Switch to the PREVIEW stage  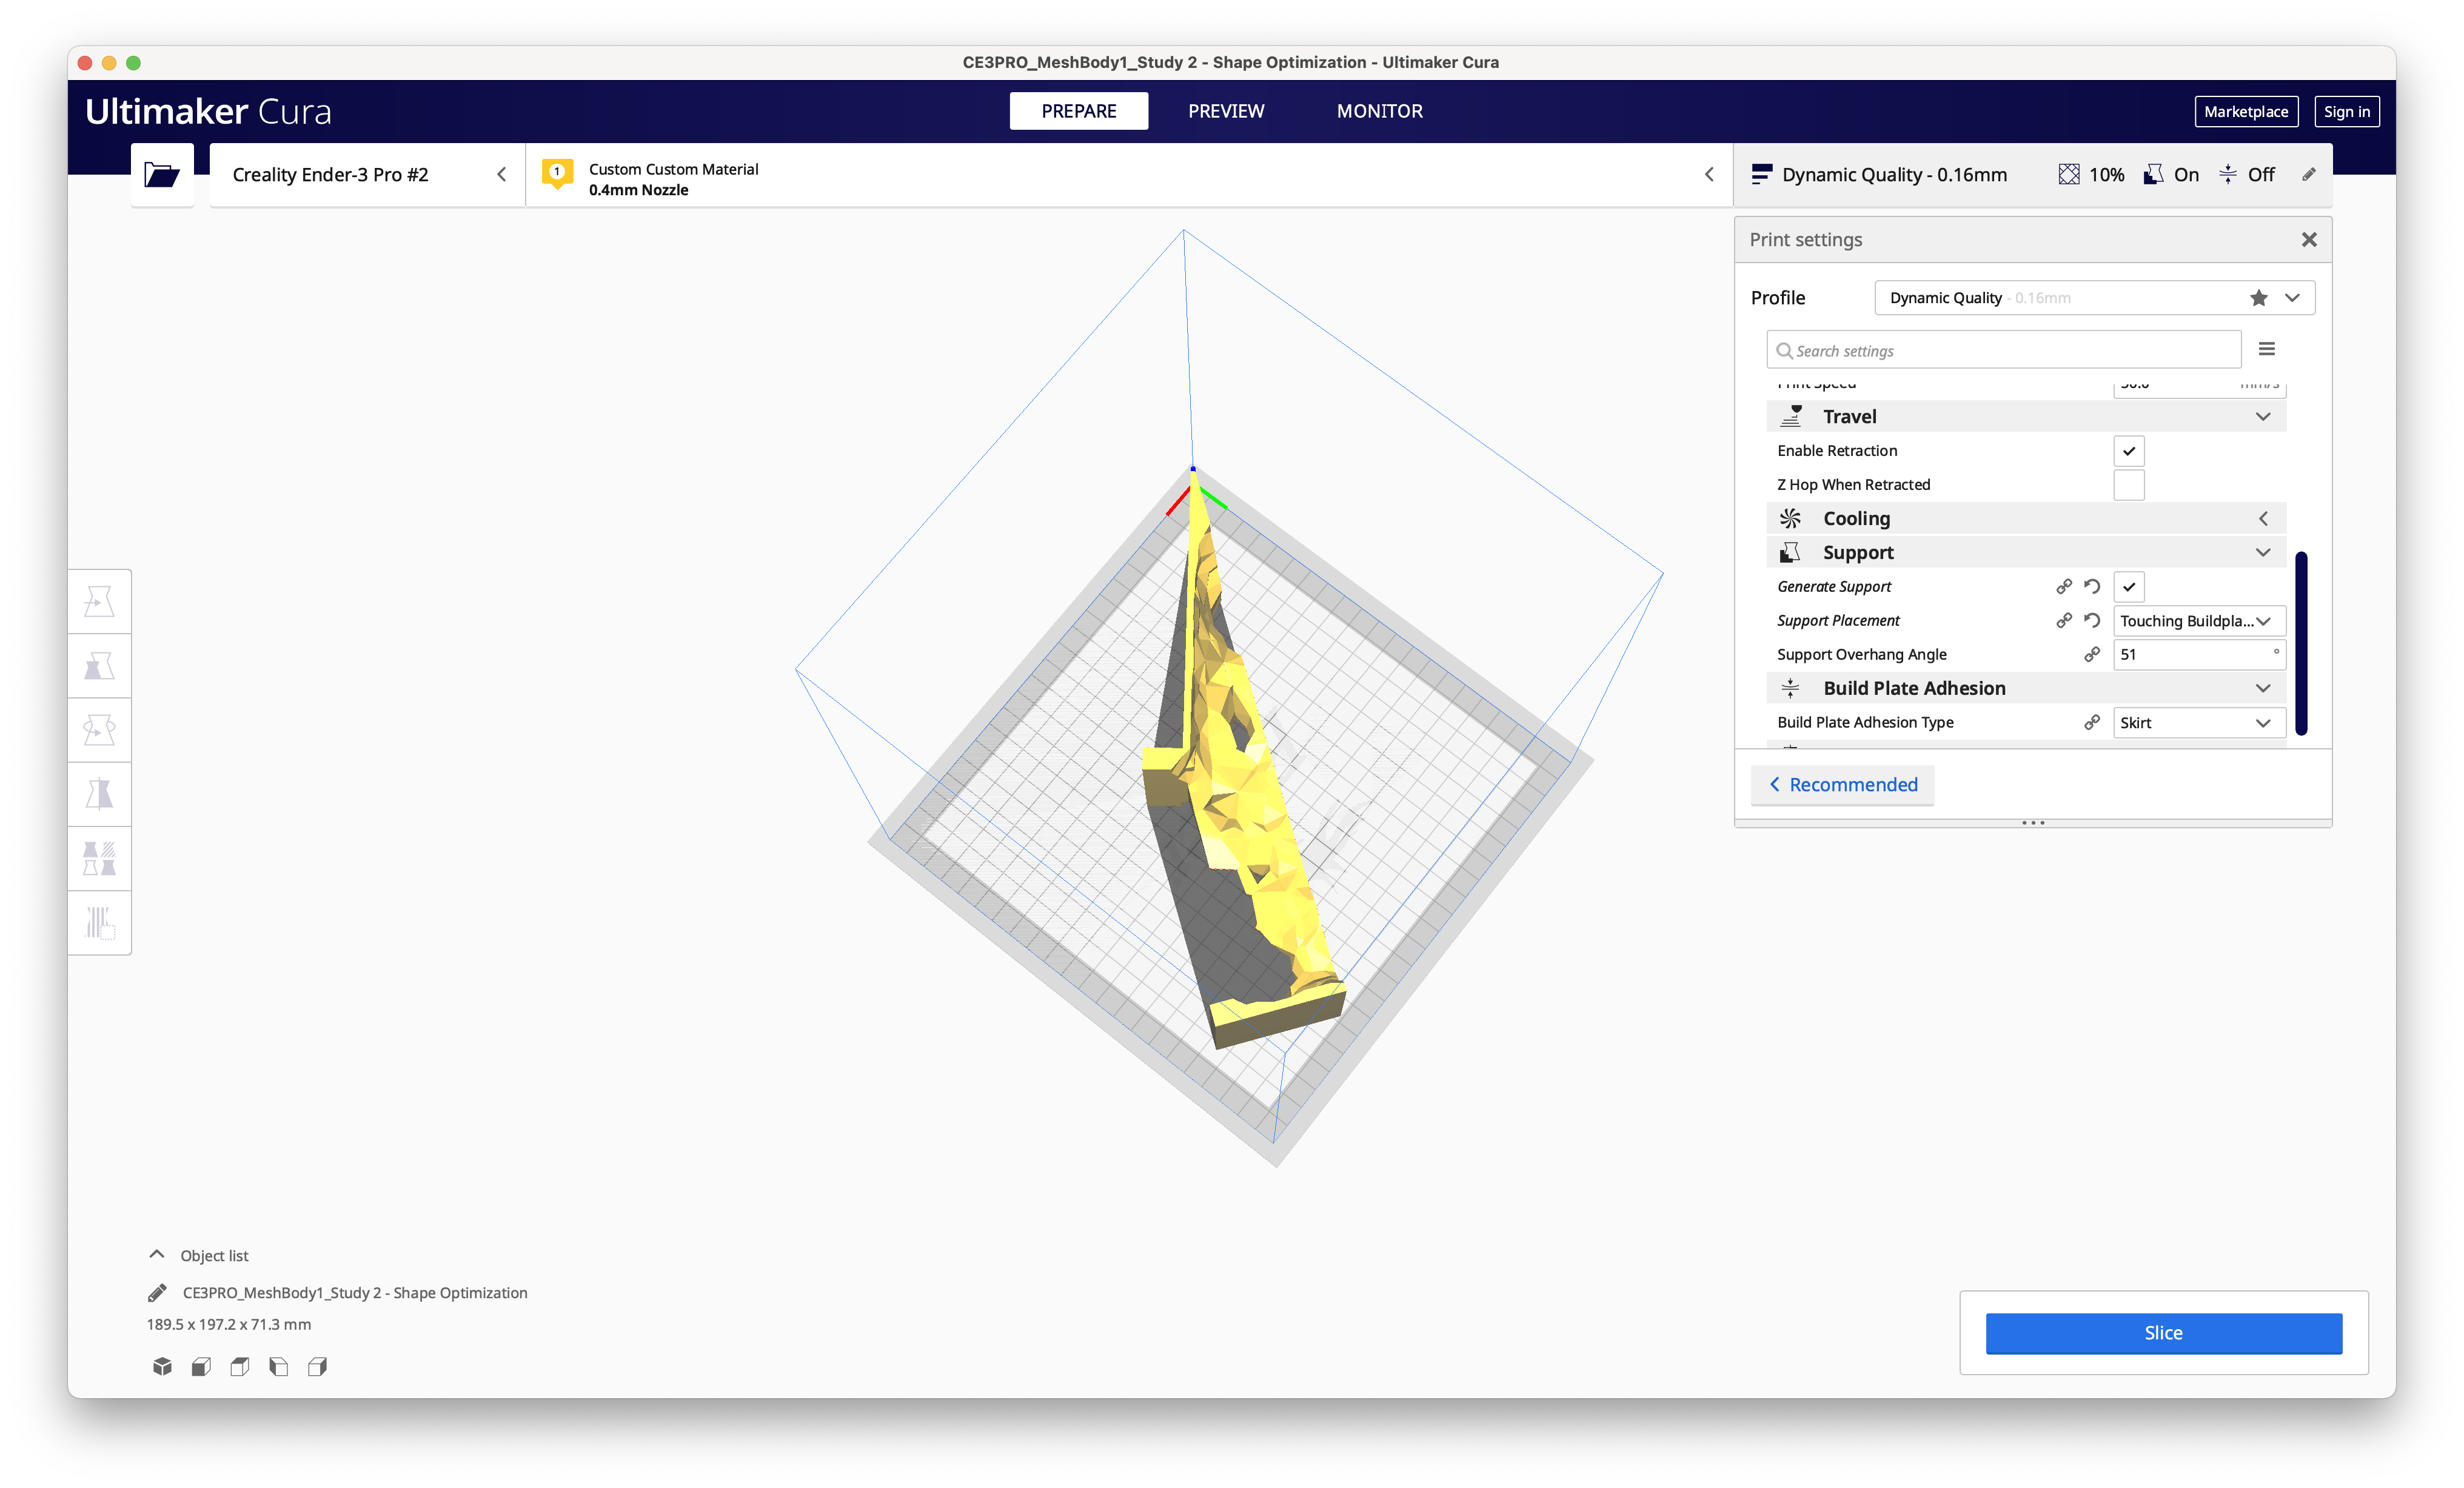click(x=1226, y=111)
